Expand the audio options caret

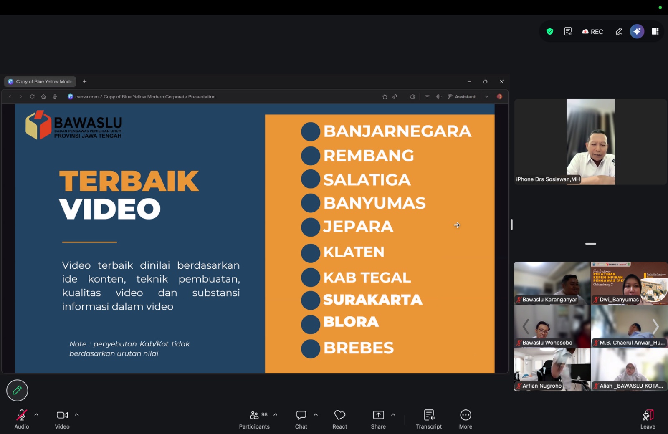[x=36, y=415]
